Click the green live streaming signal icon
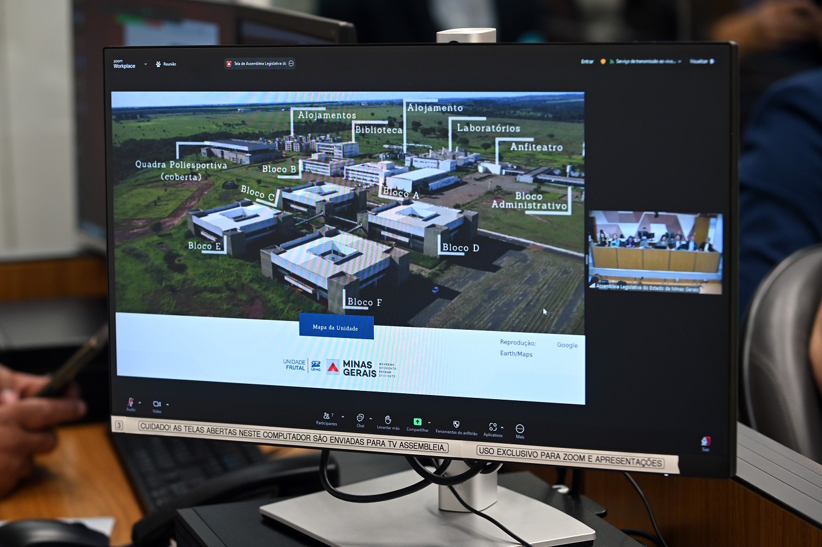Screen dimensions: 822x547 tap(611, 61)
